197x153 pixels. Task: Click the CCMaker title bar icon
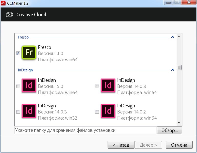point(3,3)
